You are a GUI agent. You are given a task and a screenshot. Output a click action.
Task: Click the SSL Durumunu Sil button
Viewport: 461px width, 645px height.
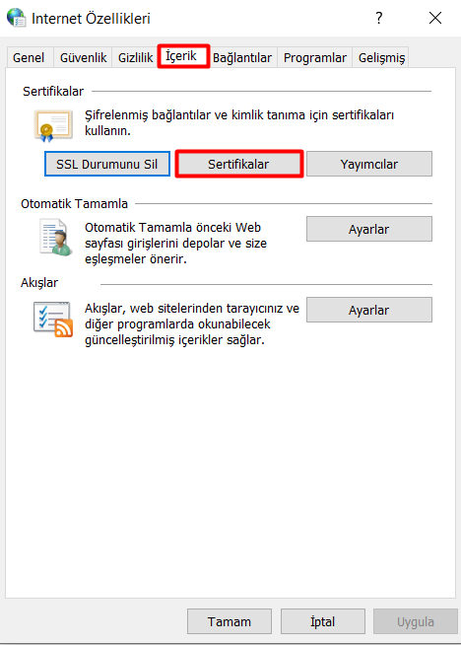[x=107, y=164]
